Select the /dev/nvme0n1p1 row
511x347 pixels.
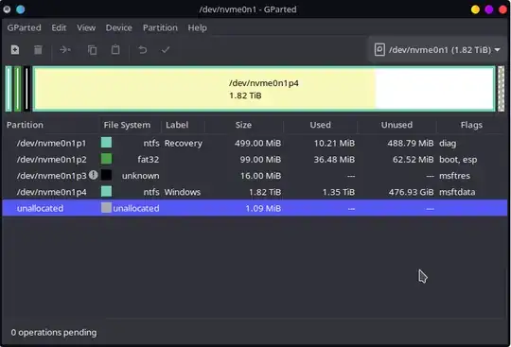pos(255,143)
